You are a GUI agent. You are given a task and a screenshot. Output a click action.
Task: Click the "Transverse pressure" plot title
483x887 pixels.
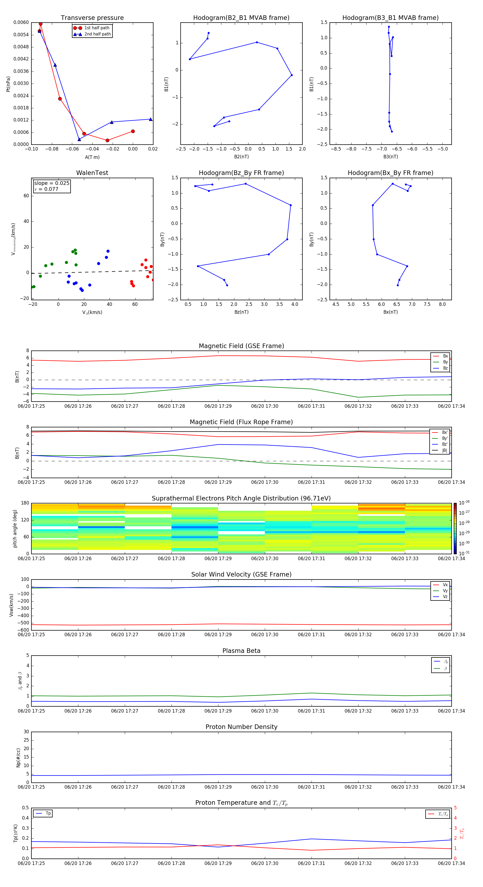[92, 18]
